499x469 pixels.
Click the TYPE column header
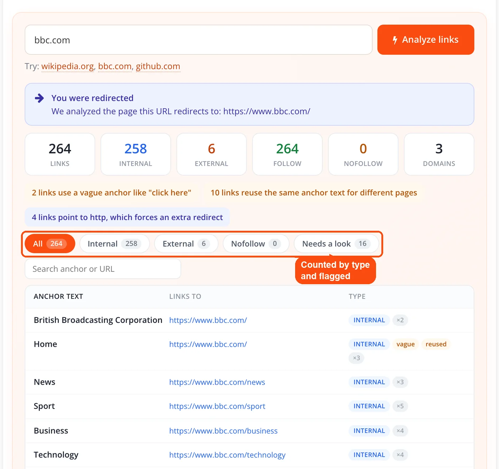tap(357, 296)
